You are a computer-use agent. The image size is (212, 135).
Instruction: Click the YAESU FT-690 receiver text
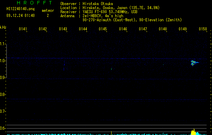pos(110,12)
